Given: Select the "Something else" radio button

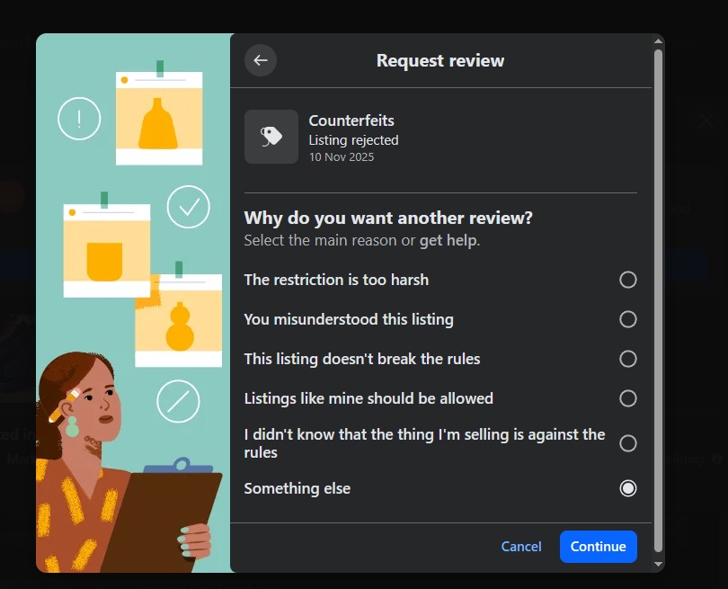Looking at the screenshot, I should pos(627,488).
